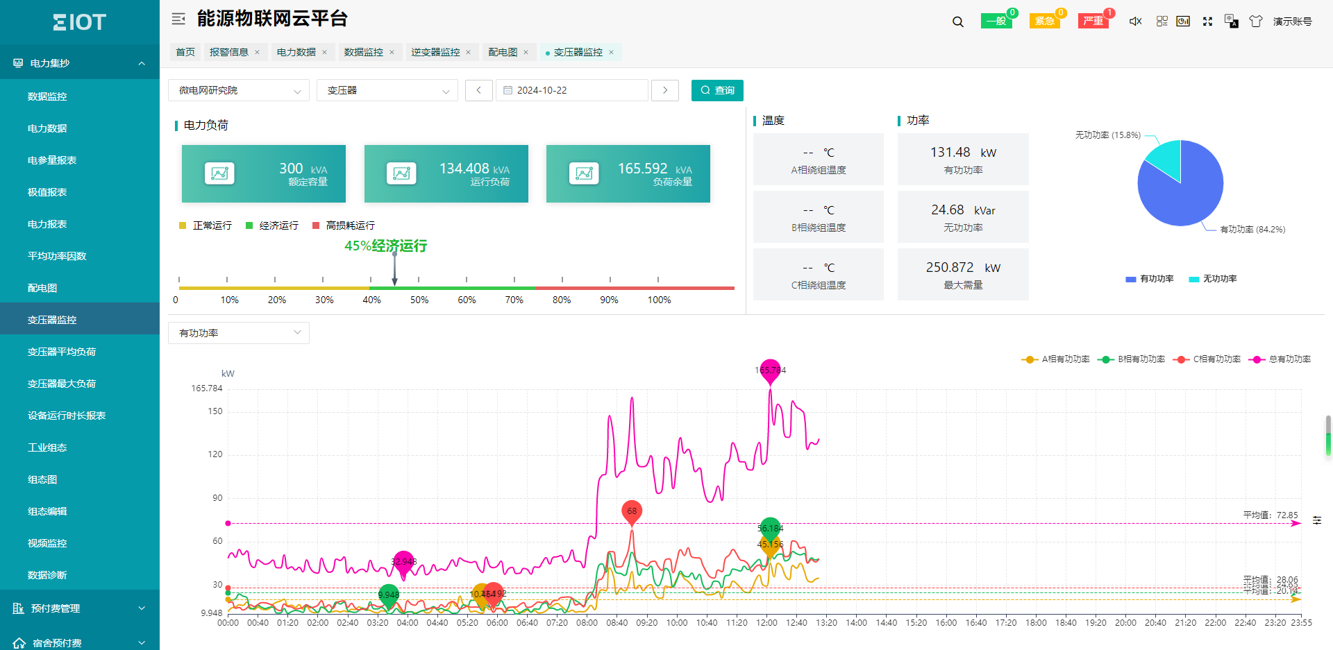Open the dashboard chart screen icon
1333x650 pixels.
pos(1183,22)
